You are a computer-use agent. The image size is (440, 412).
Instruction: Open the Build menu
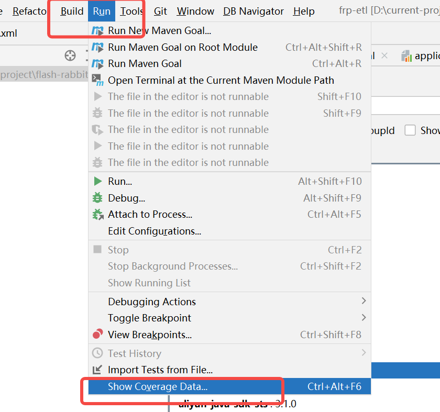point(72,11)
